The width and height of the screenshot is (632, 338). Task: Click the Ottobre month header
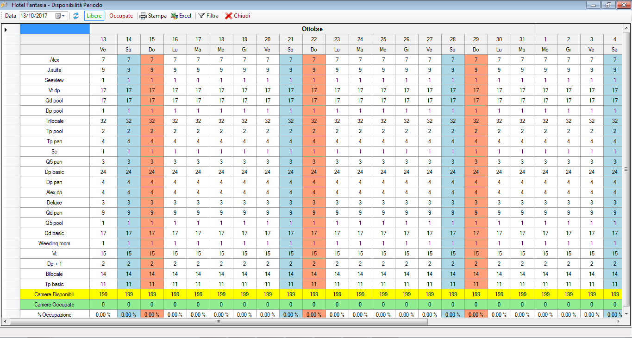312,29
